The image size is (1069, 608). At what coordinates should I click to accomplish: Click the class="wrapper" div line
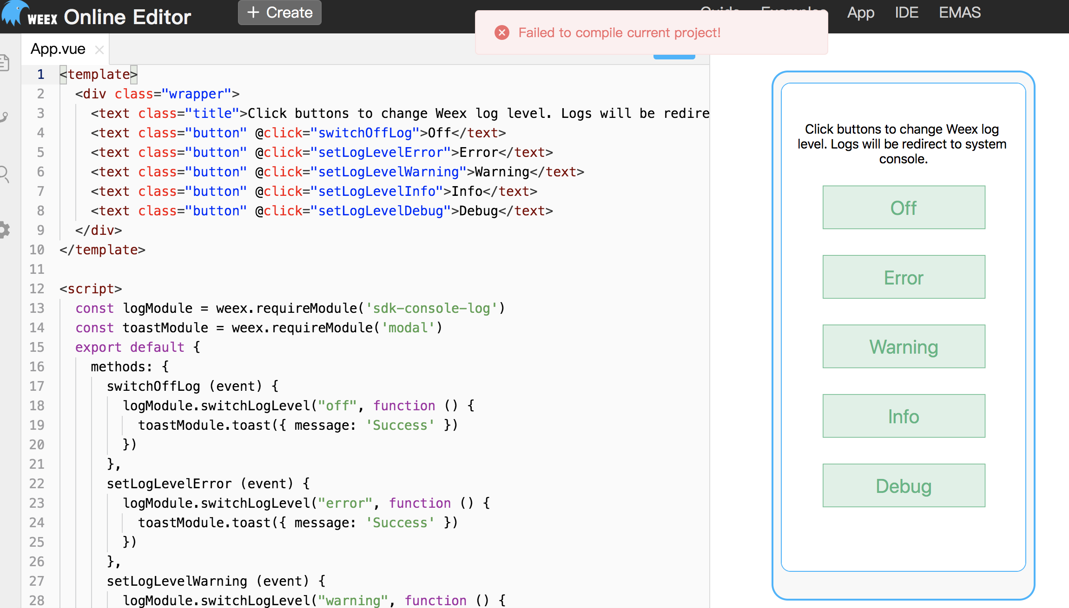[157, 94]
